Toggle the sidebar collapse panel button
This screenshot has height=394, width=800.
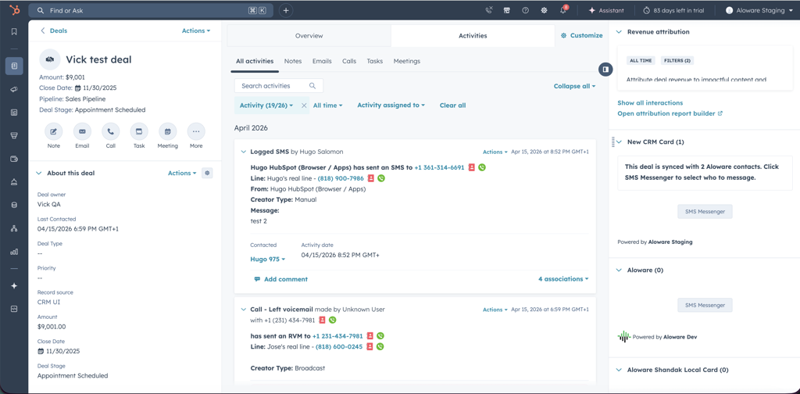pyautogui.click(x=605, y=69)
